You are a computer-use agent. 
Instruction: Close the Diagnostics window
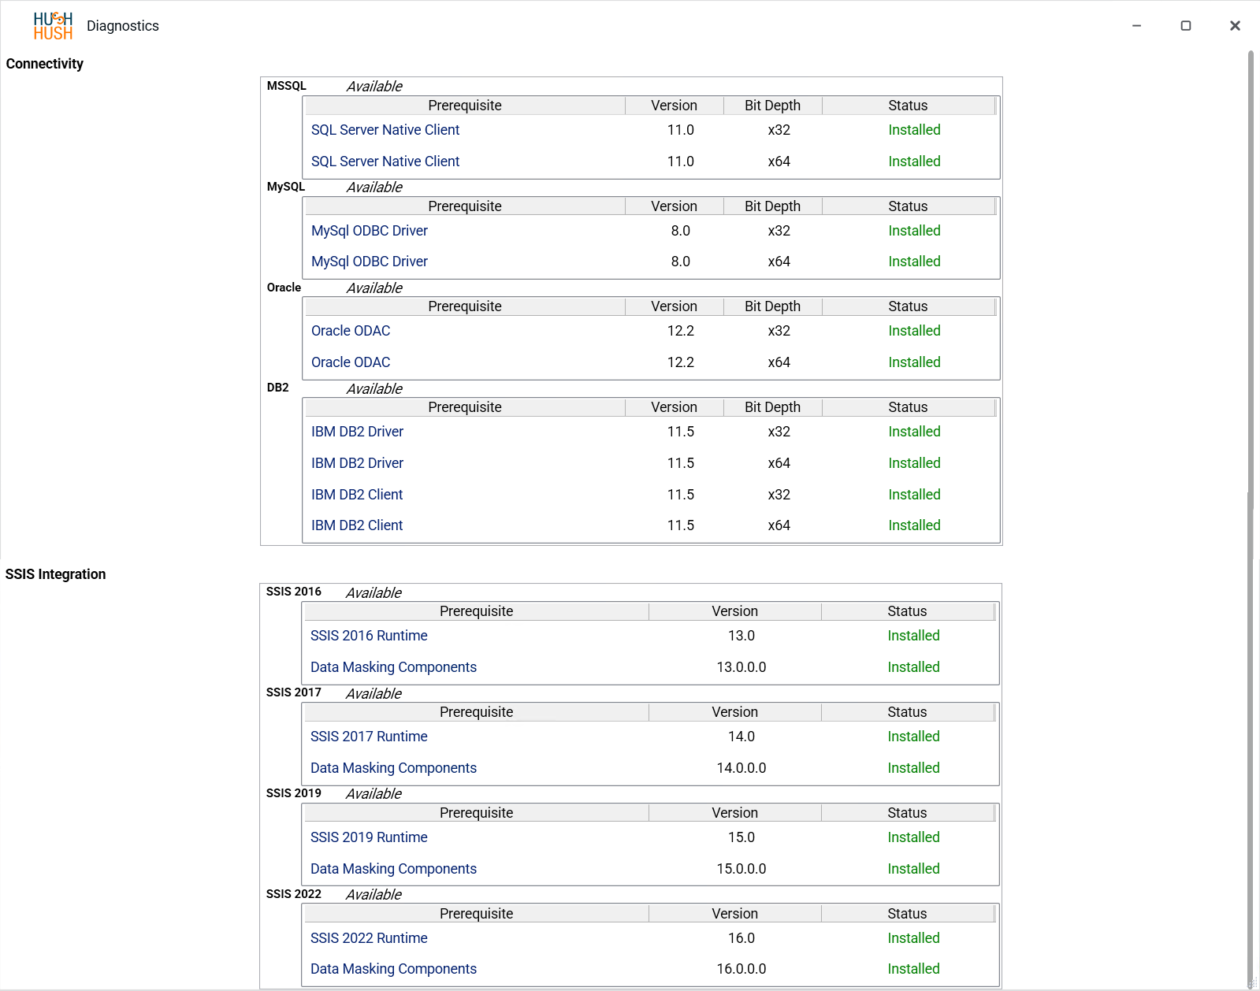click(x=1235, y=26)
